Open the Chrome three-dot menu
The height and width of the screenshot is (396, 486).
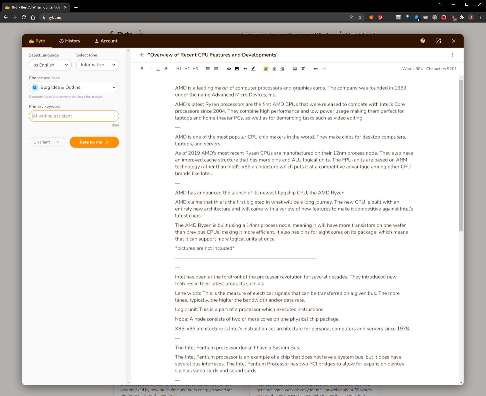coord(480,17)
